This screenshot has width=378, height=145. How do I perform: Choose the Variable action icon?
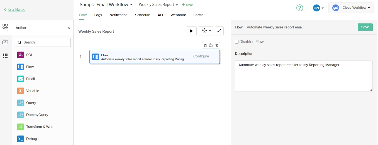pyautogui.click(x=21, y=91)
